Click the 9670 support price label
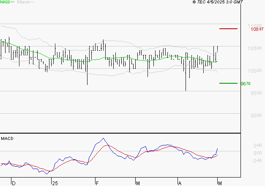 point(246,84)
